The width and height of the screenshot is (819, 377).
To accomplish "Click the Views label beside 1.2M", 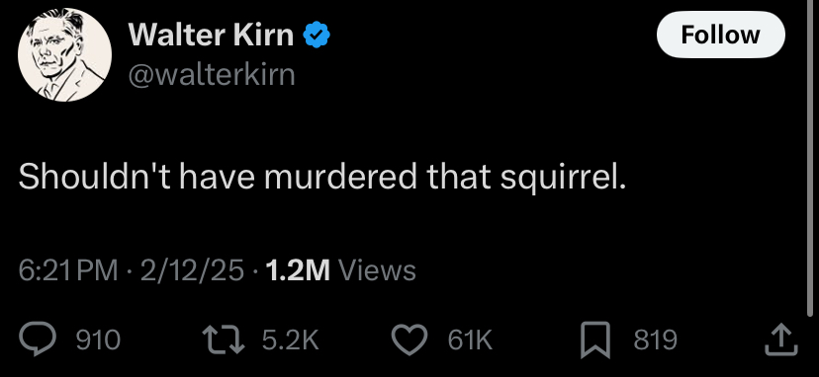I will [377, 270].
